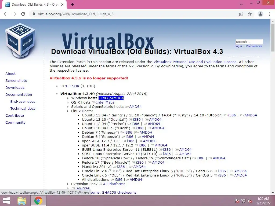Open the tab search chevron in title bar

[x=241, y=5]
